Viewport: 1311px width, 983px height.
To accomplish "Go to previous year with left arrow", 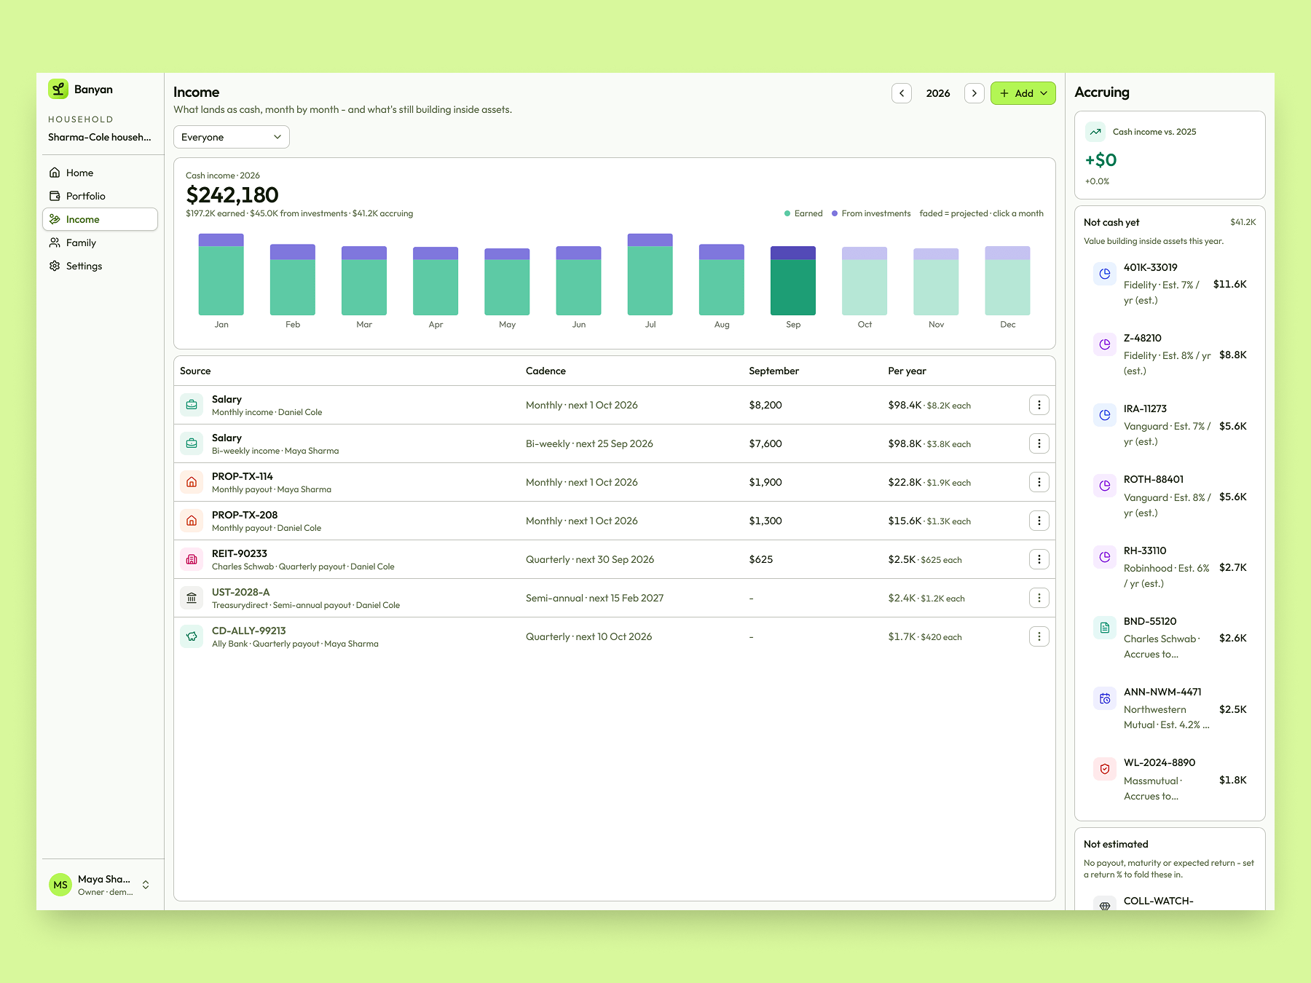I will pos(902,93).
